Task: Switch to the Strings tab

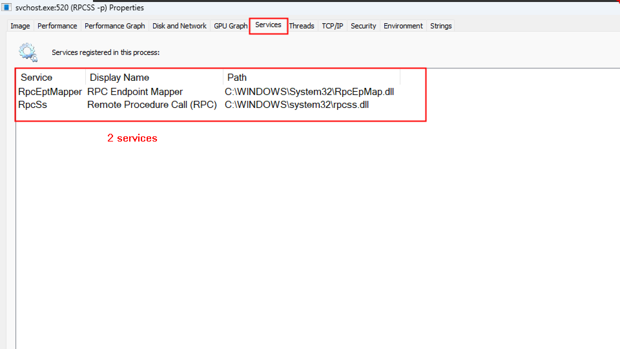Action: (441, 26)
